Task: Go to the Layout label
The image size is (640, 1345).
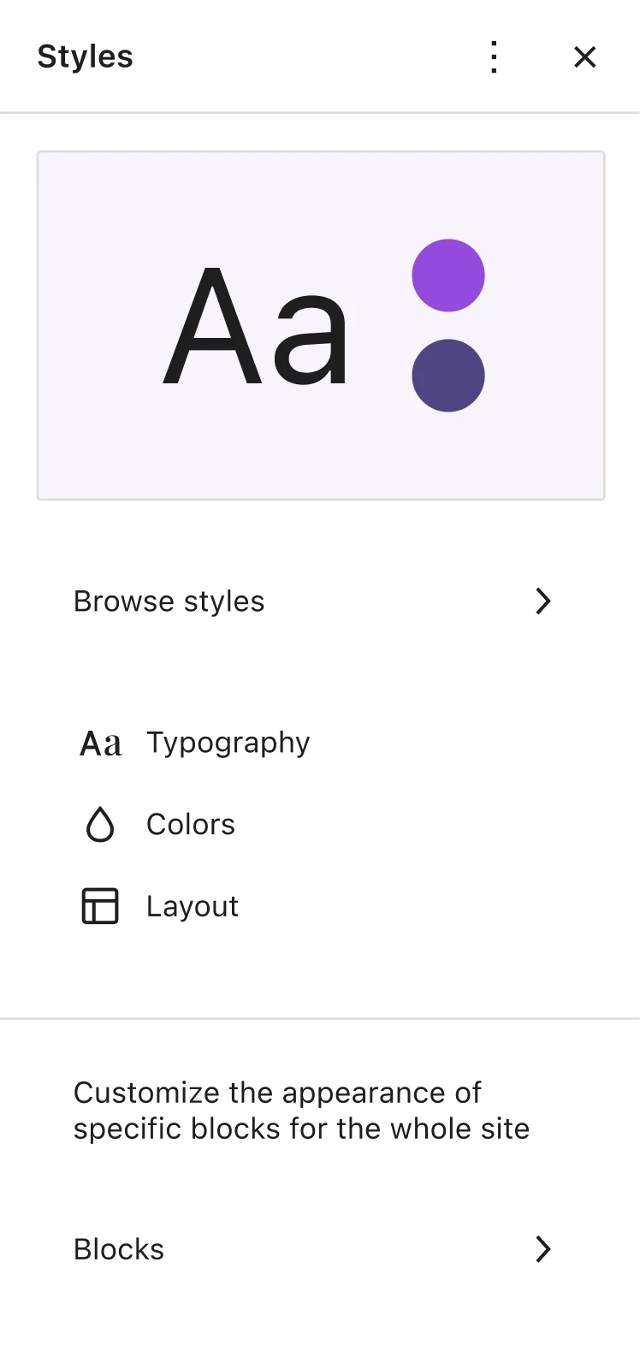Action: pyautogui.click(x=193, y=906)
